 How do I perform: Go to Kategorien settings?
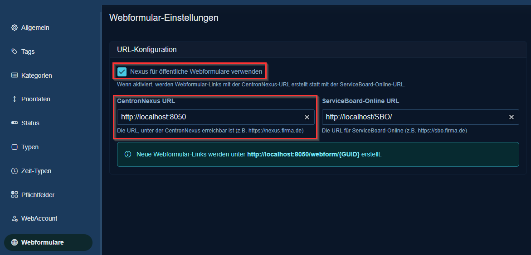point(48,76)
